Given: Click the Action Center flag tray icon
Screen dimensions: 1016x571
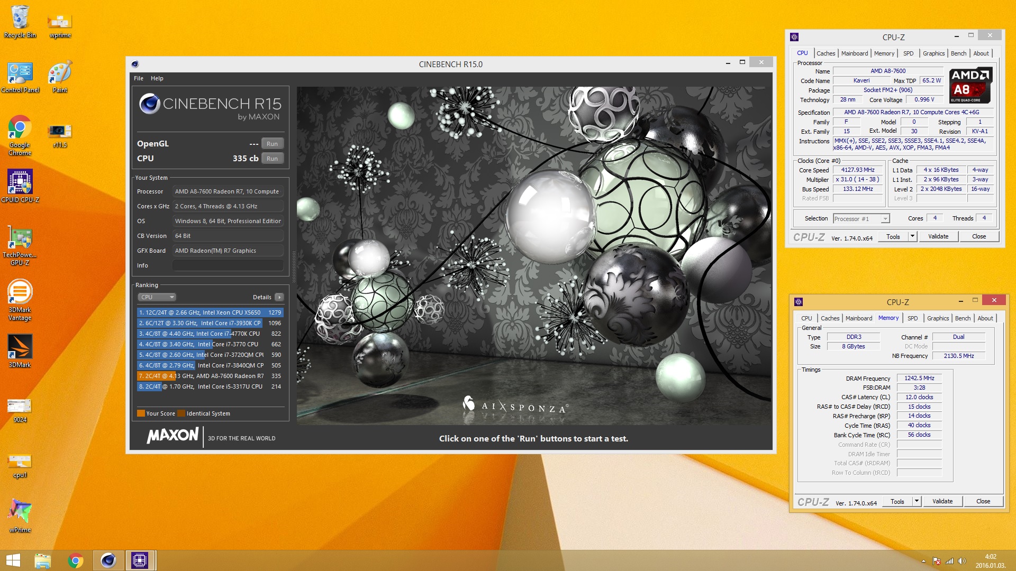Looking at the screenshot, I should pyautogui.click(x=937, y=561).
